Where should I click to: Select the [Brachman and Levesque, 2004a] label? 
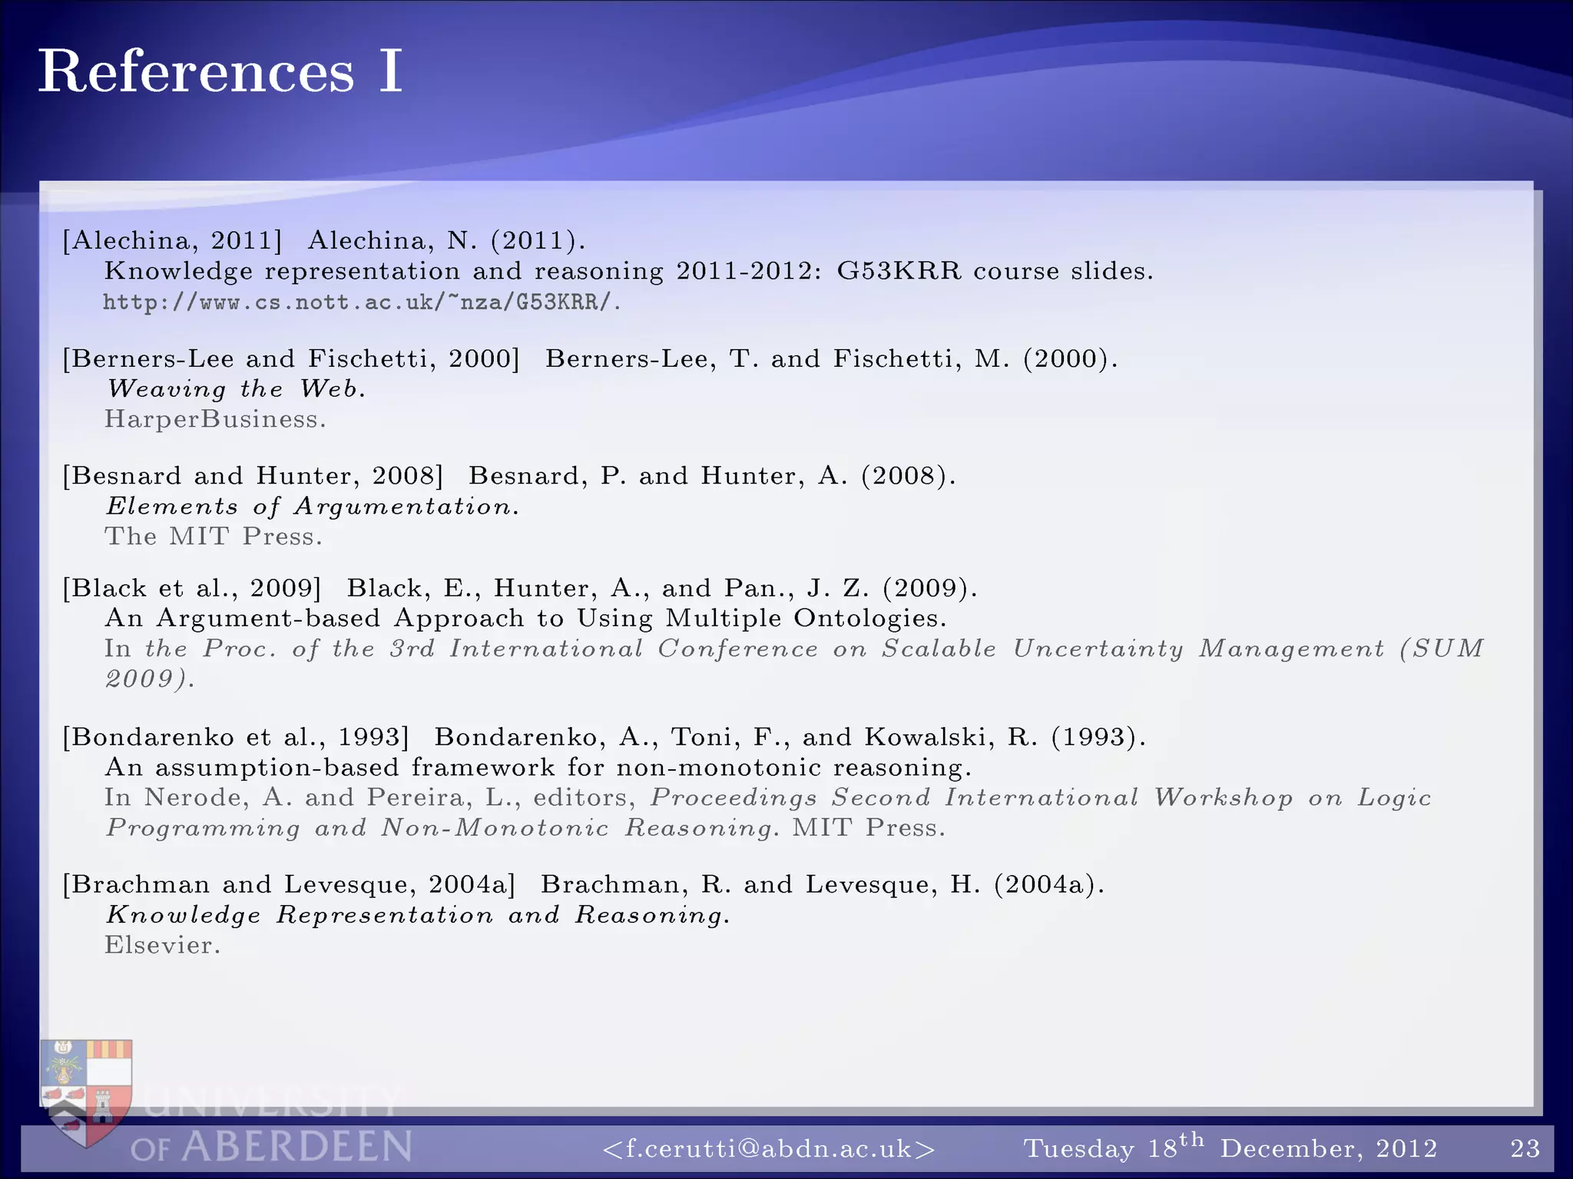[x=290, y=885]
